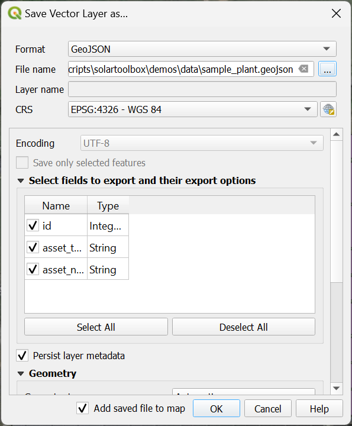Uncheck the id field checkbox
The height and width of the screenshot is (426, 352).
point(33,225)
